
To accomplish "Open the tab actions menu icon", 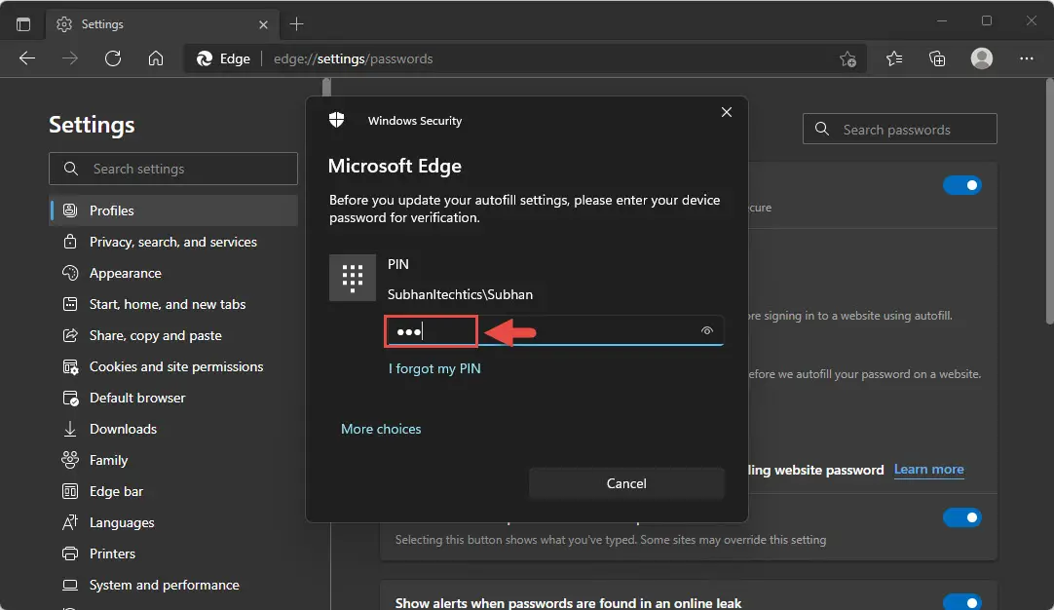I will coord(23,24).
